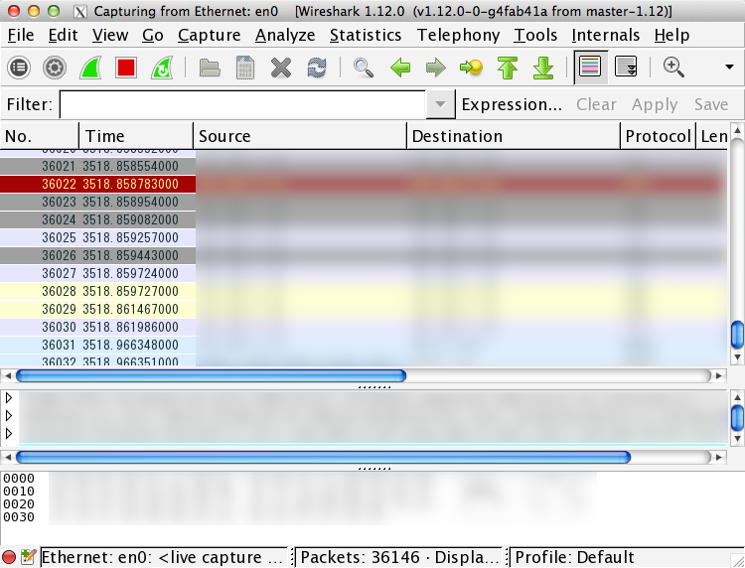
Task: Sort by the Source column header
Action: pyautogui.click(x=300, y=136)
